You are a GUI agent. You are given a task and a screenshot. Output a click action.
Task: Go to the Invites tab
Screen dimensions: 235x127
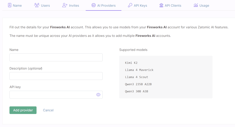[x=70, y=5]
